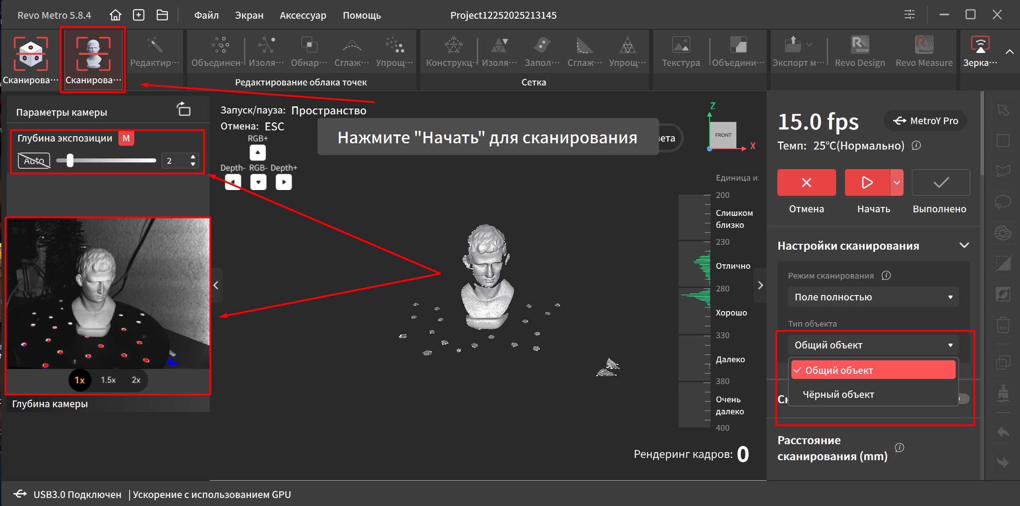Select 1.5x zoom for camera preview
Screen dimensions: 1020x506
coord(108,380)
